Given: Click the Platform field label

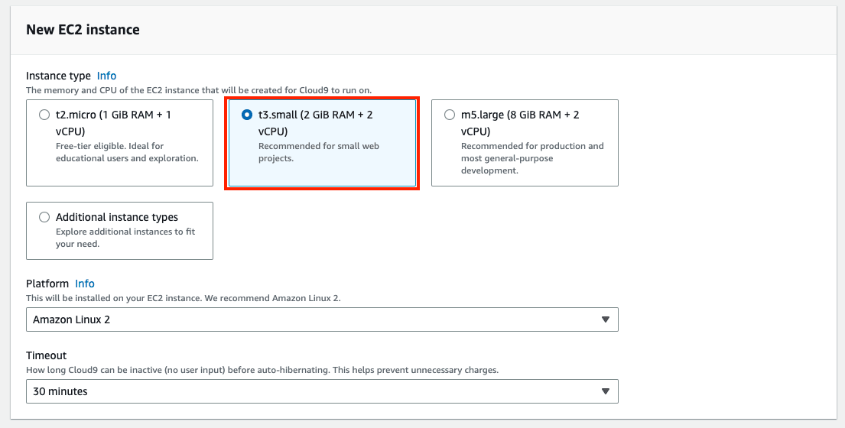Looking at the screenshot, I should tap(47, 284).
